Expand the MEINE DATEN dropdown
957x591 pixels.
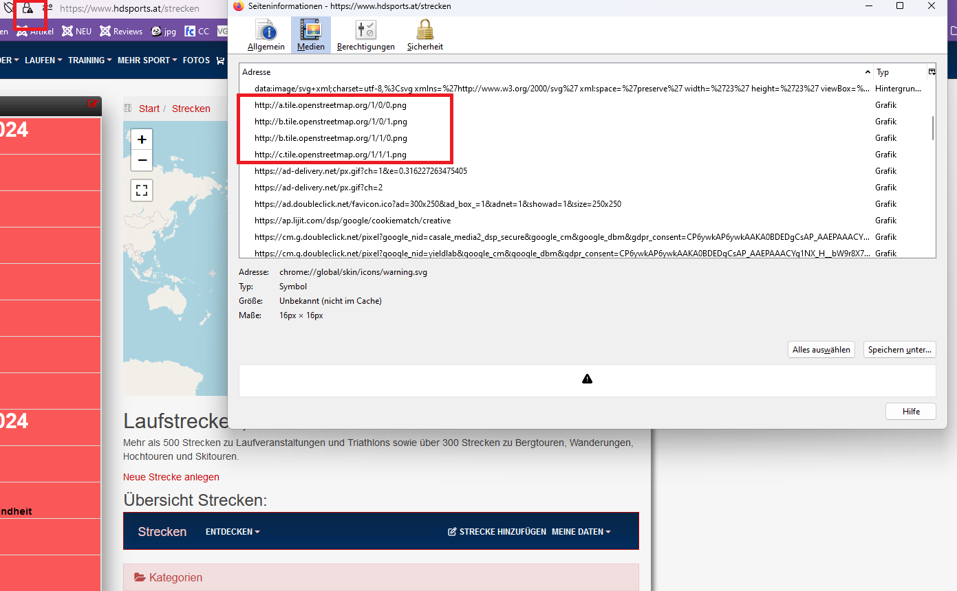pos(581,532)
